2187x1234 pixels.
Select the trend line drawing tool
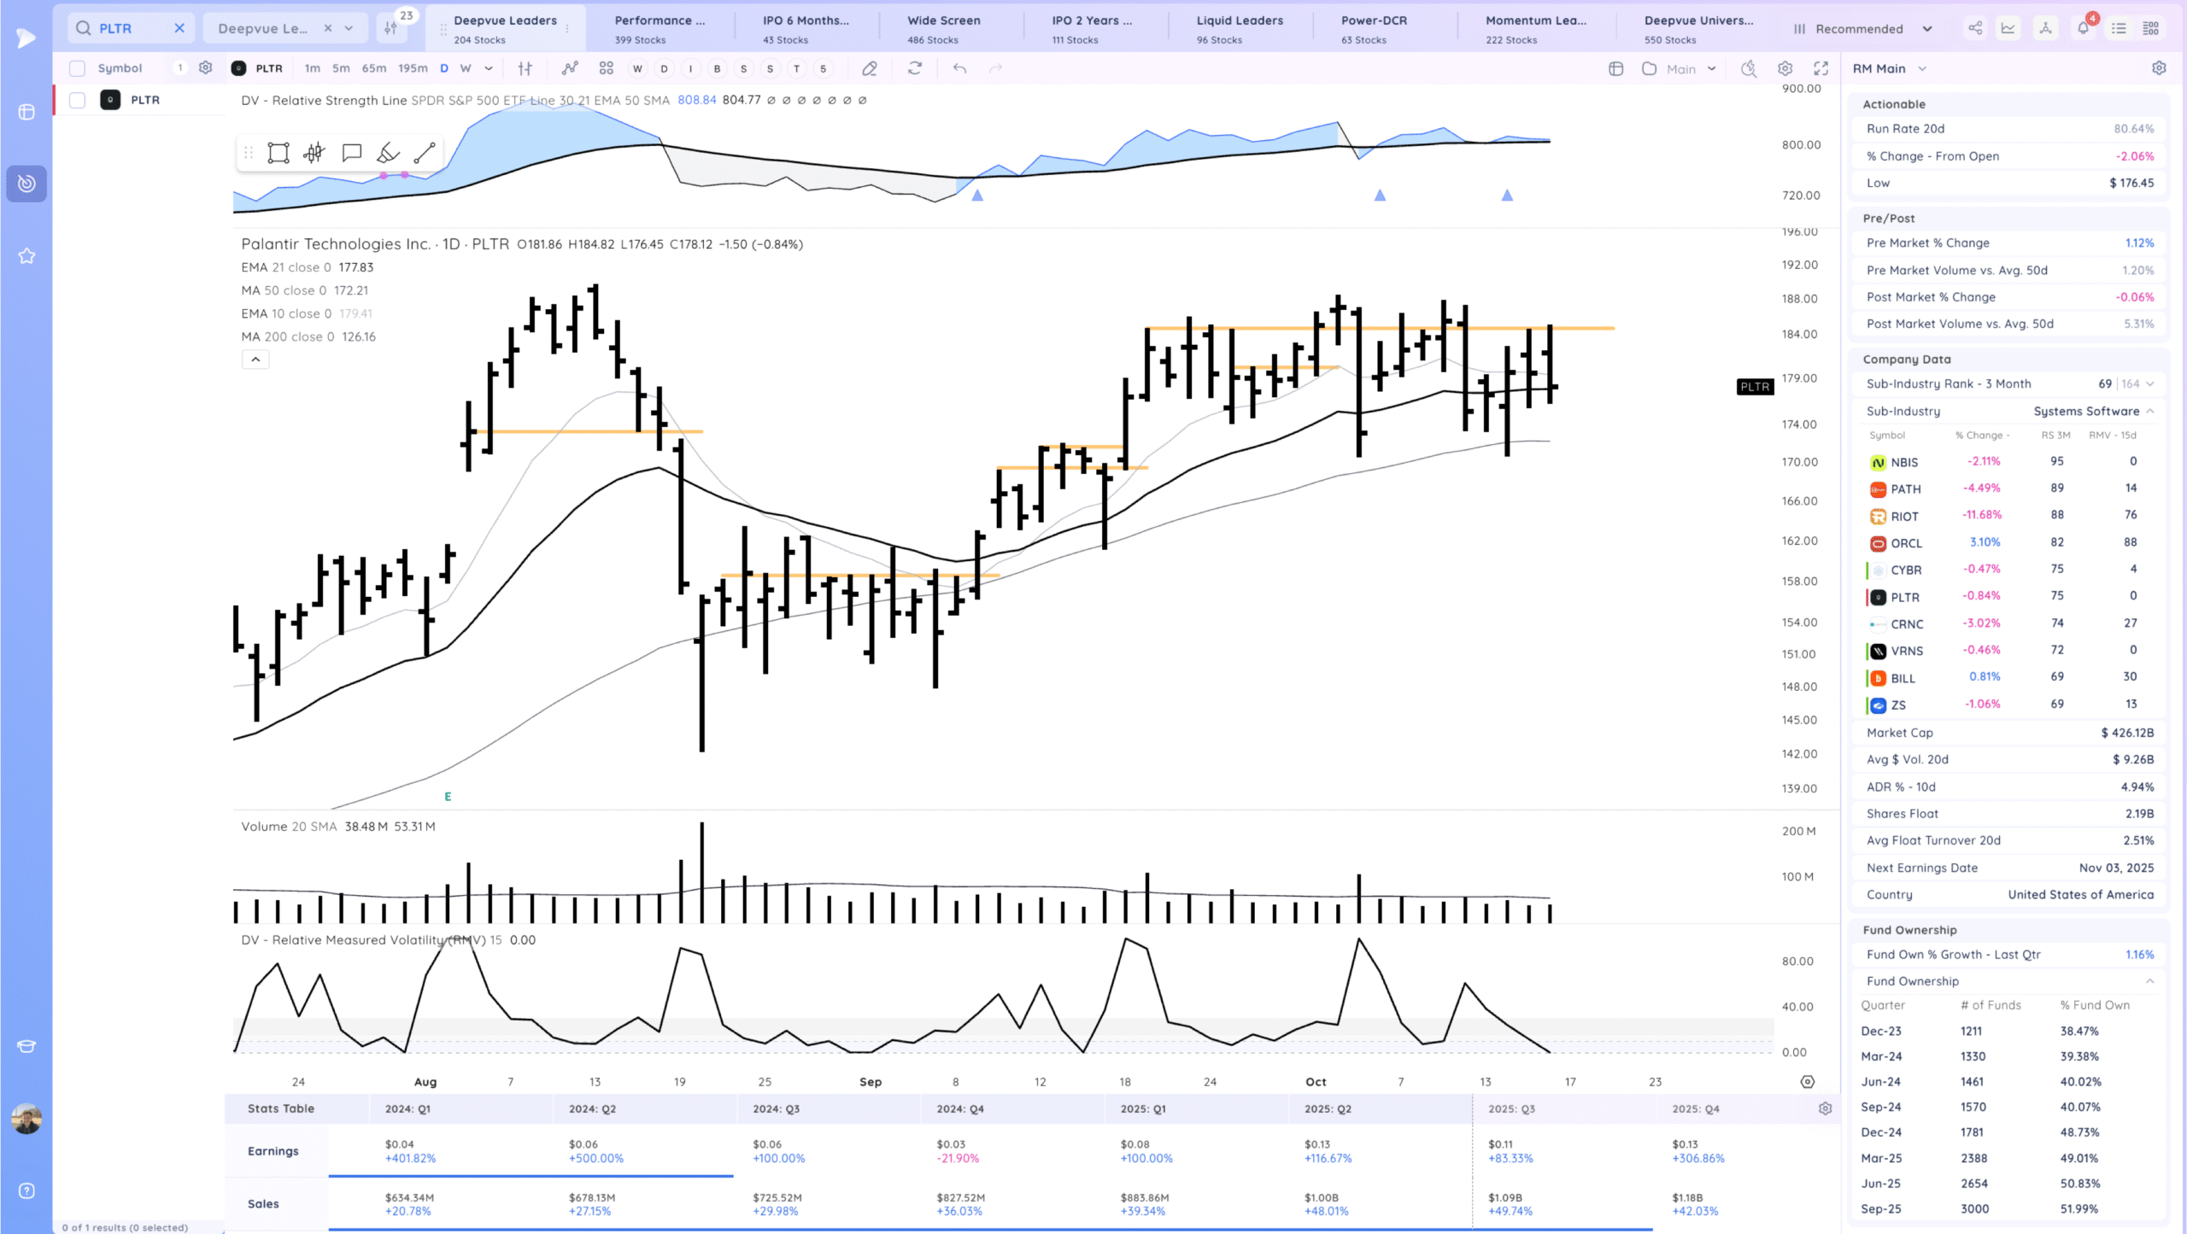pos(425,153)
